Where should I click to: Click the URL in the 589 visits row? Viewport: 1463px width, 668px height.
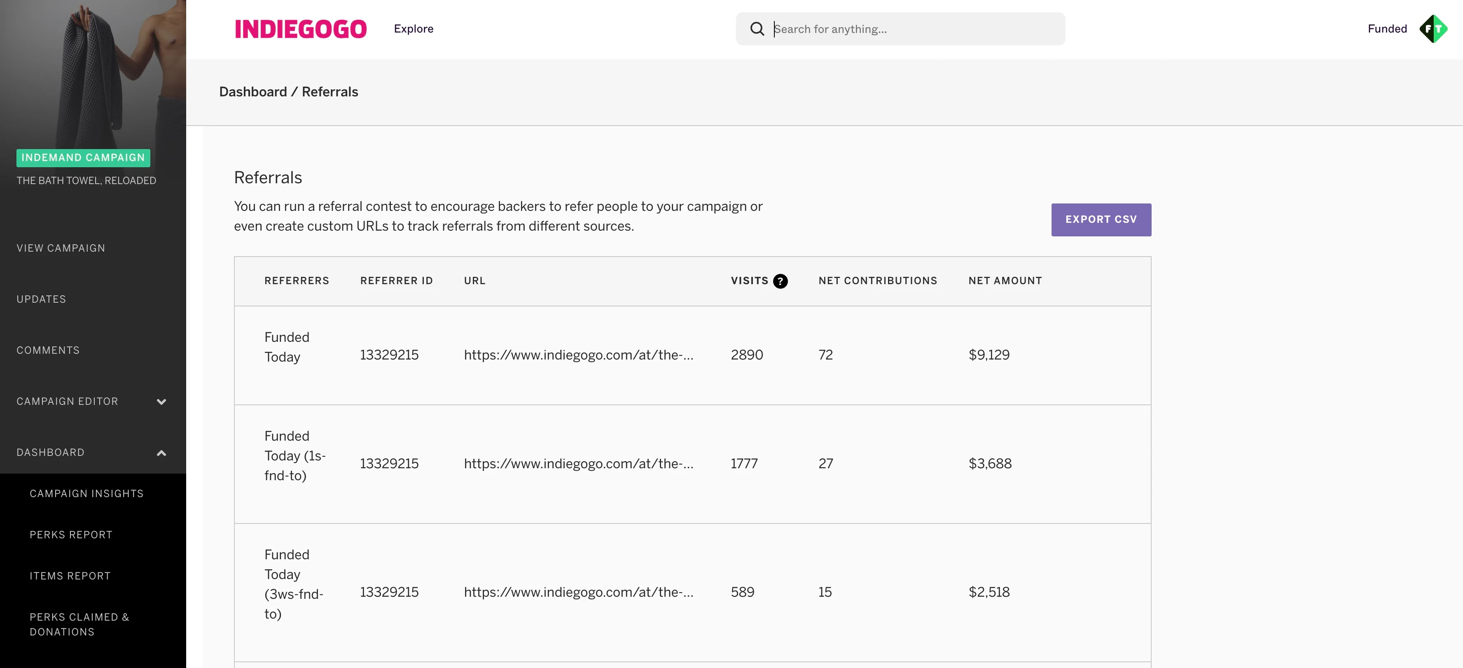pyautogui.click(x=578, y=593)
